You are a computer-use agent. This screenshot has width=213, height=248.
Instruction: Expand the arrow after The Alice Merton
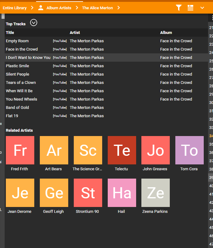pyautogui.click(x=119, y=8)
